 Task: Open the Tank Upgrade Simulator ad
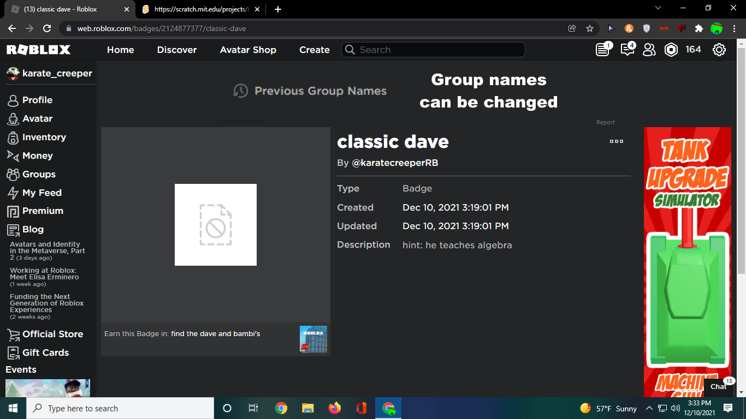(x=688, y=262)
